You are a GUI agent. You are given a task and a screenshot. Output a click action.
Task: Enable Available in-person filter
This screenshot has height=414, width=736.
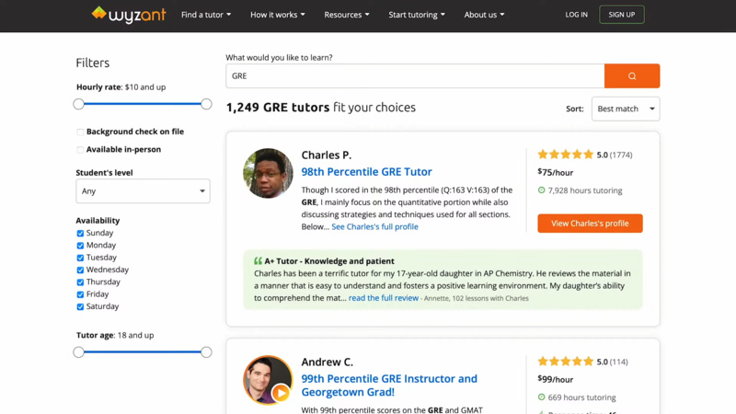point(80,150)
